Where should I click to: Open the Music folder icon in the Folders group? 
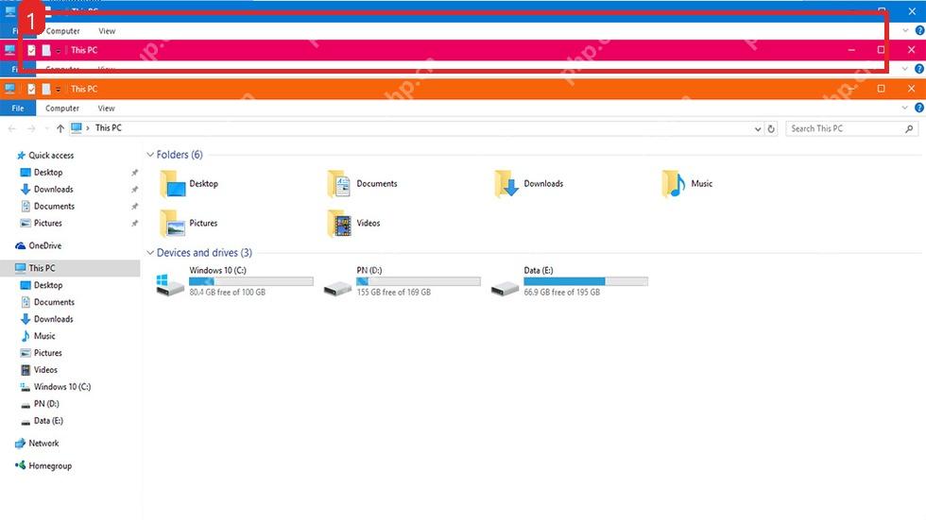click(x=674, y=184)
